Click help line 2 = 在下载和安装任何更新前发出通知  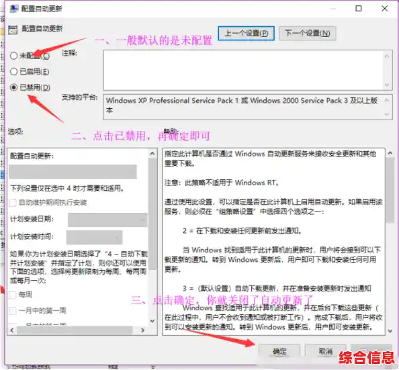(x=242, y=231)
